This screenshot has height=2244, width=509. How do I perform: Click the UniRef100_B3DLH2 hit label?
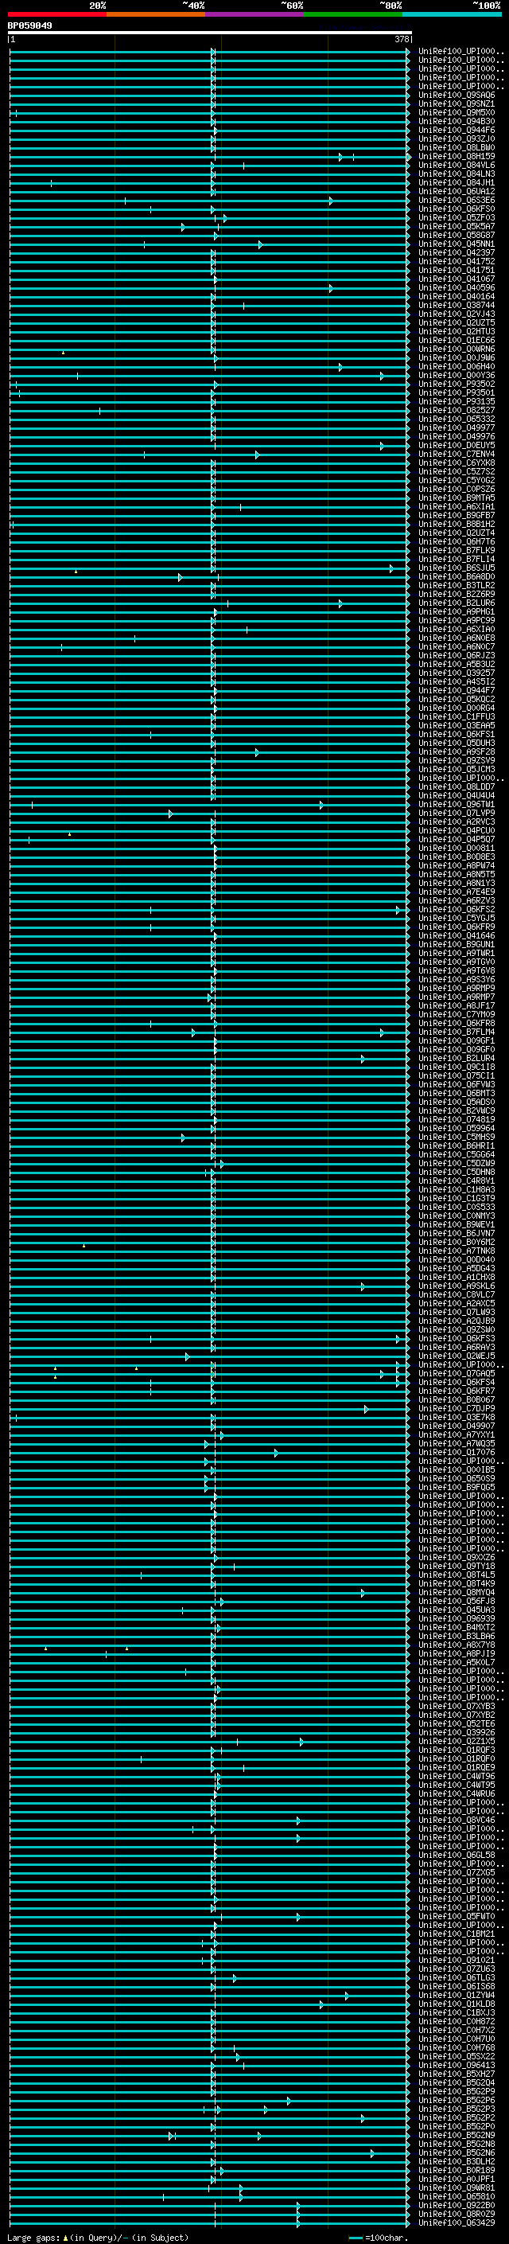click(456, 2161)
